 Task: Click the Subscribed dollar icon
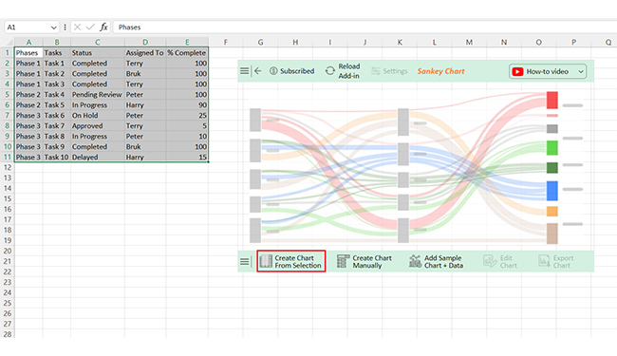click(x=273, y=71)
